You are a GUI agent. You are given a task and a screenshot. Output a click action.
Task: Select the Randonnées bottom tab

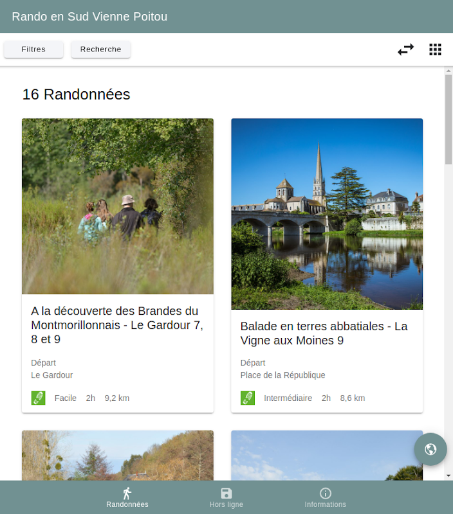tap(127, 497)
